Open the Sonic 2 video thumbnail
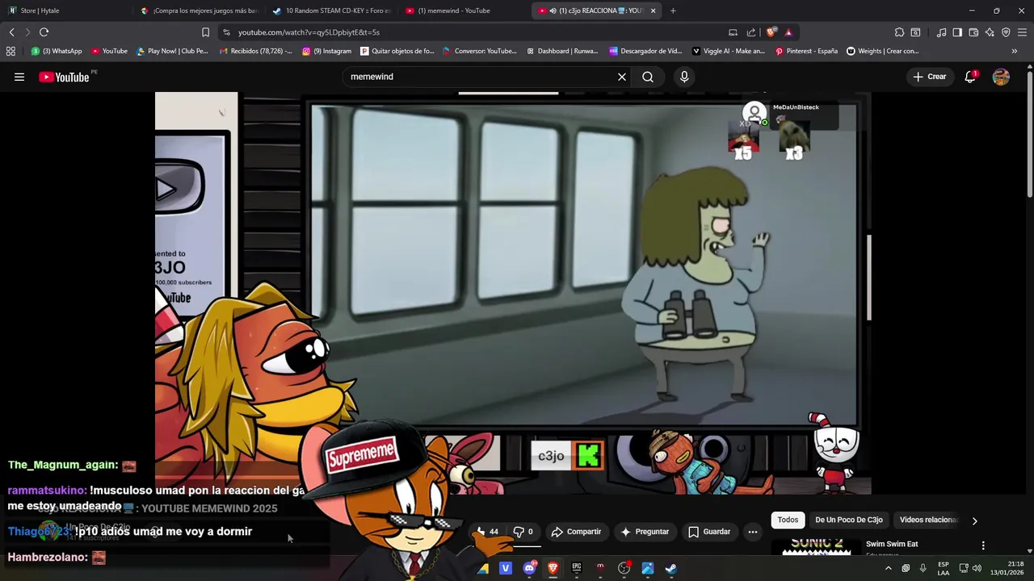This screenshot has height=581, width=1034. 816,545
